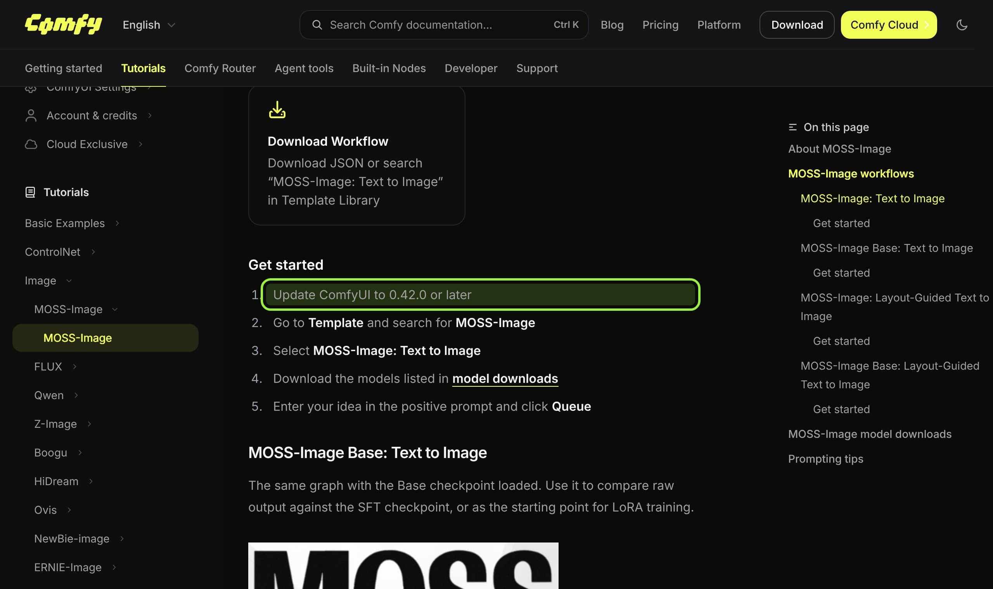Collapse the MOSS-Image subgroup

[115, 309]
